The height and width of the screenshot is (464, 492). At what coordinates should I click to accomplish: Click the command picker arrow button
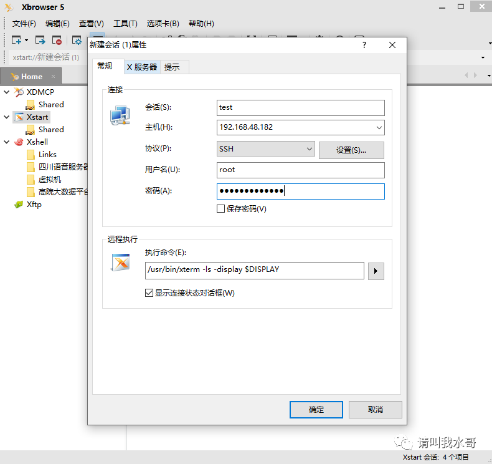point(376,271)
